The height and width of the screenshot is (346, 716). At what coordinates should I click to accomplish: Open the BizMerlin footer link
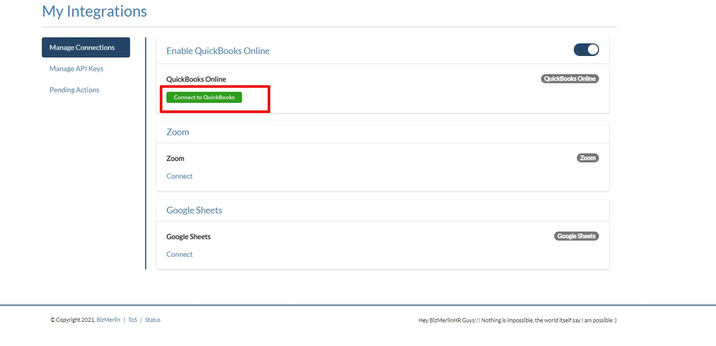click(x=108, y=320)
